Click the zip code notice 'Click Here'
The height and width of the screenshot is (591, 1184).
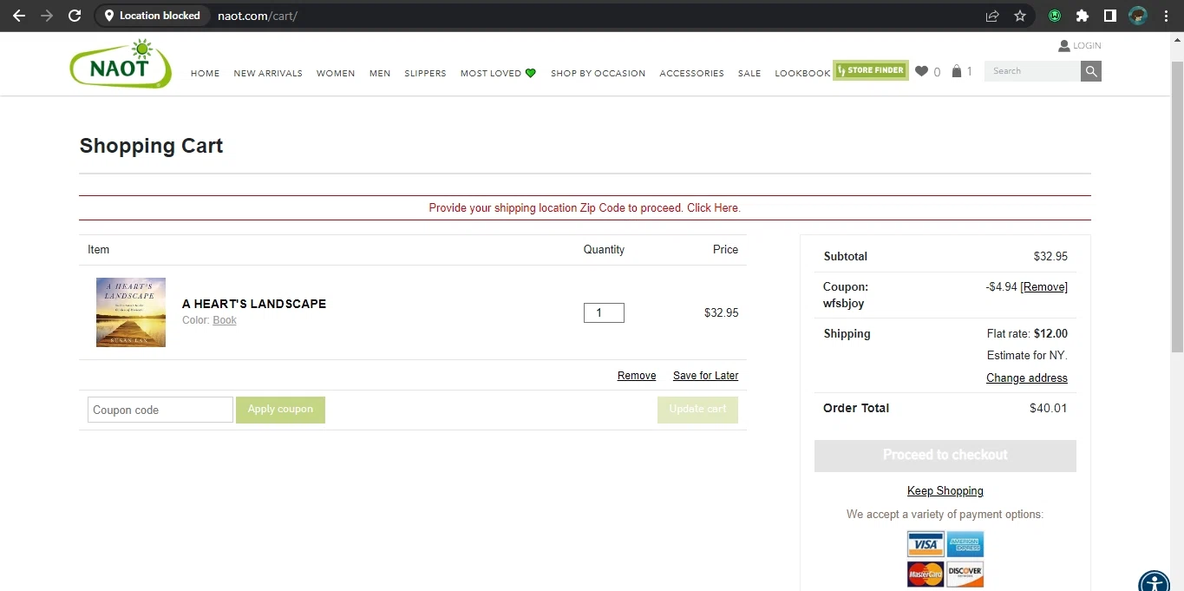[x=713, y=208]
